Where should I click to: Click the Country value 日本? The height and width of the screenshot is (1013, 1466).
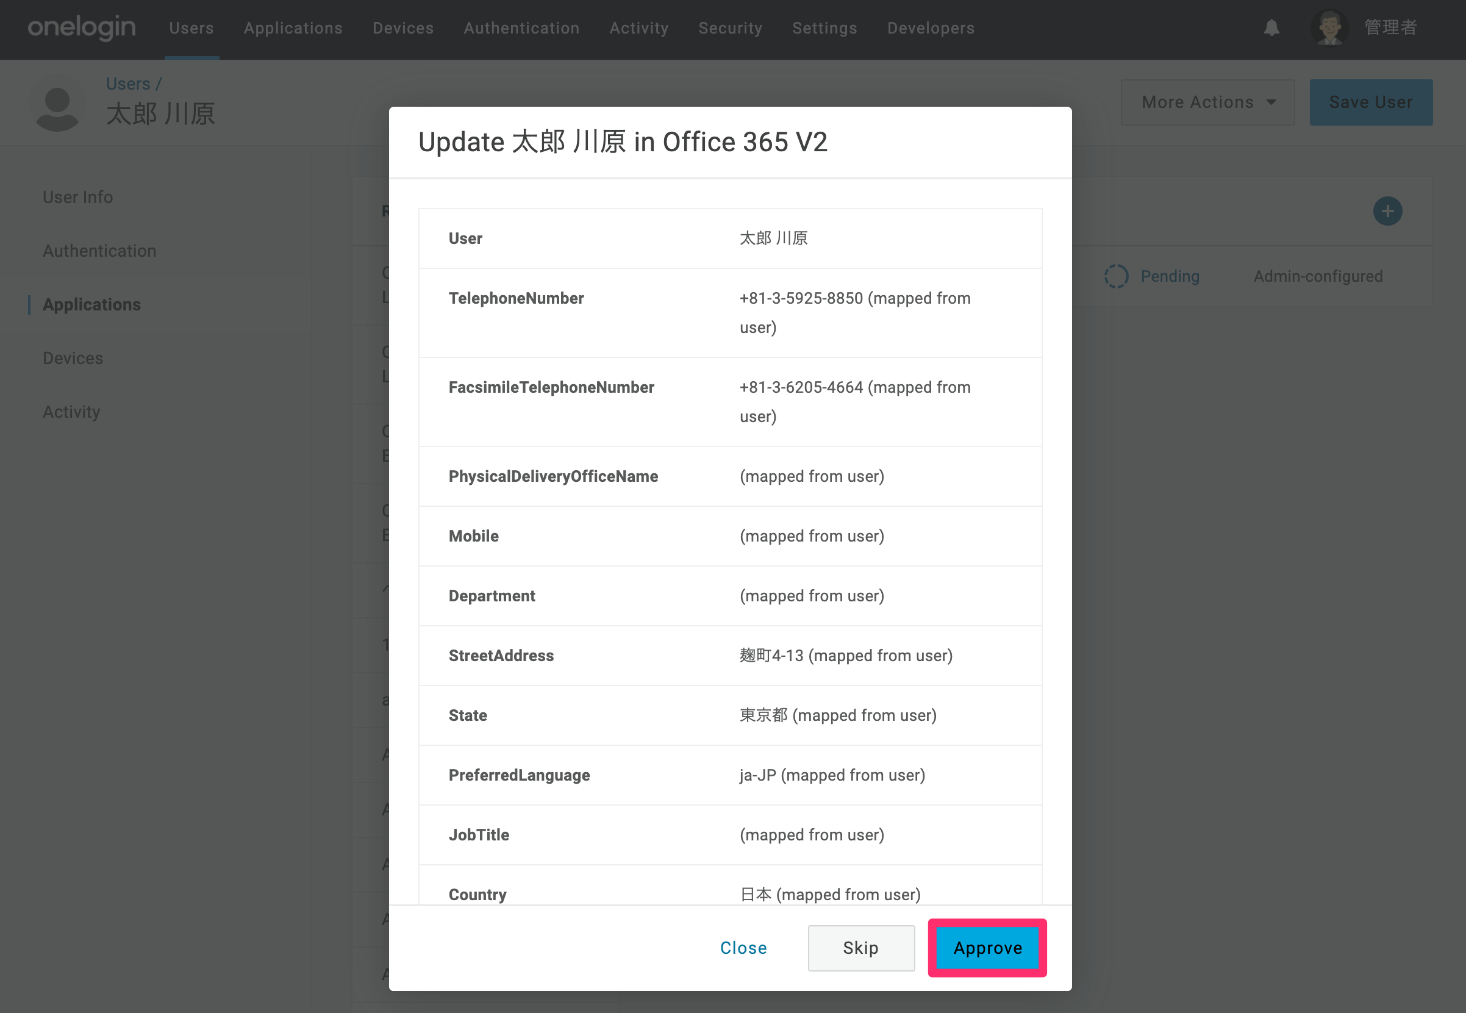click(755, 894)
